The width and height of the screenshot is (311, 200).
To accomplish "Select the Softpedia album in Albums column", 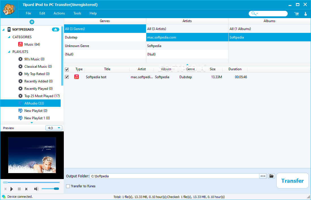I will (x=270, y=37).
